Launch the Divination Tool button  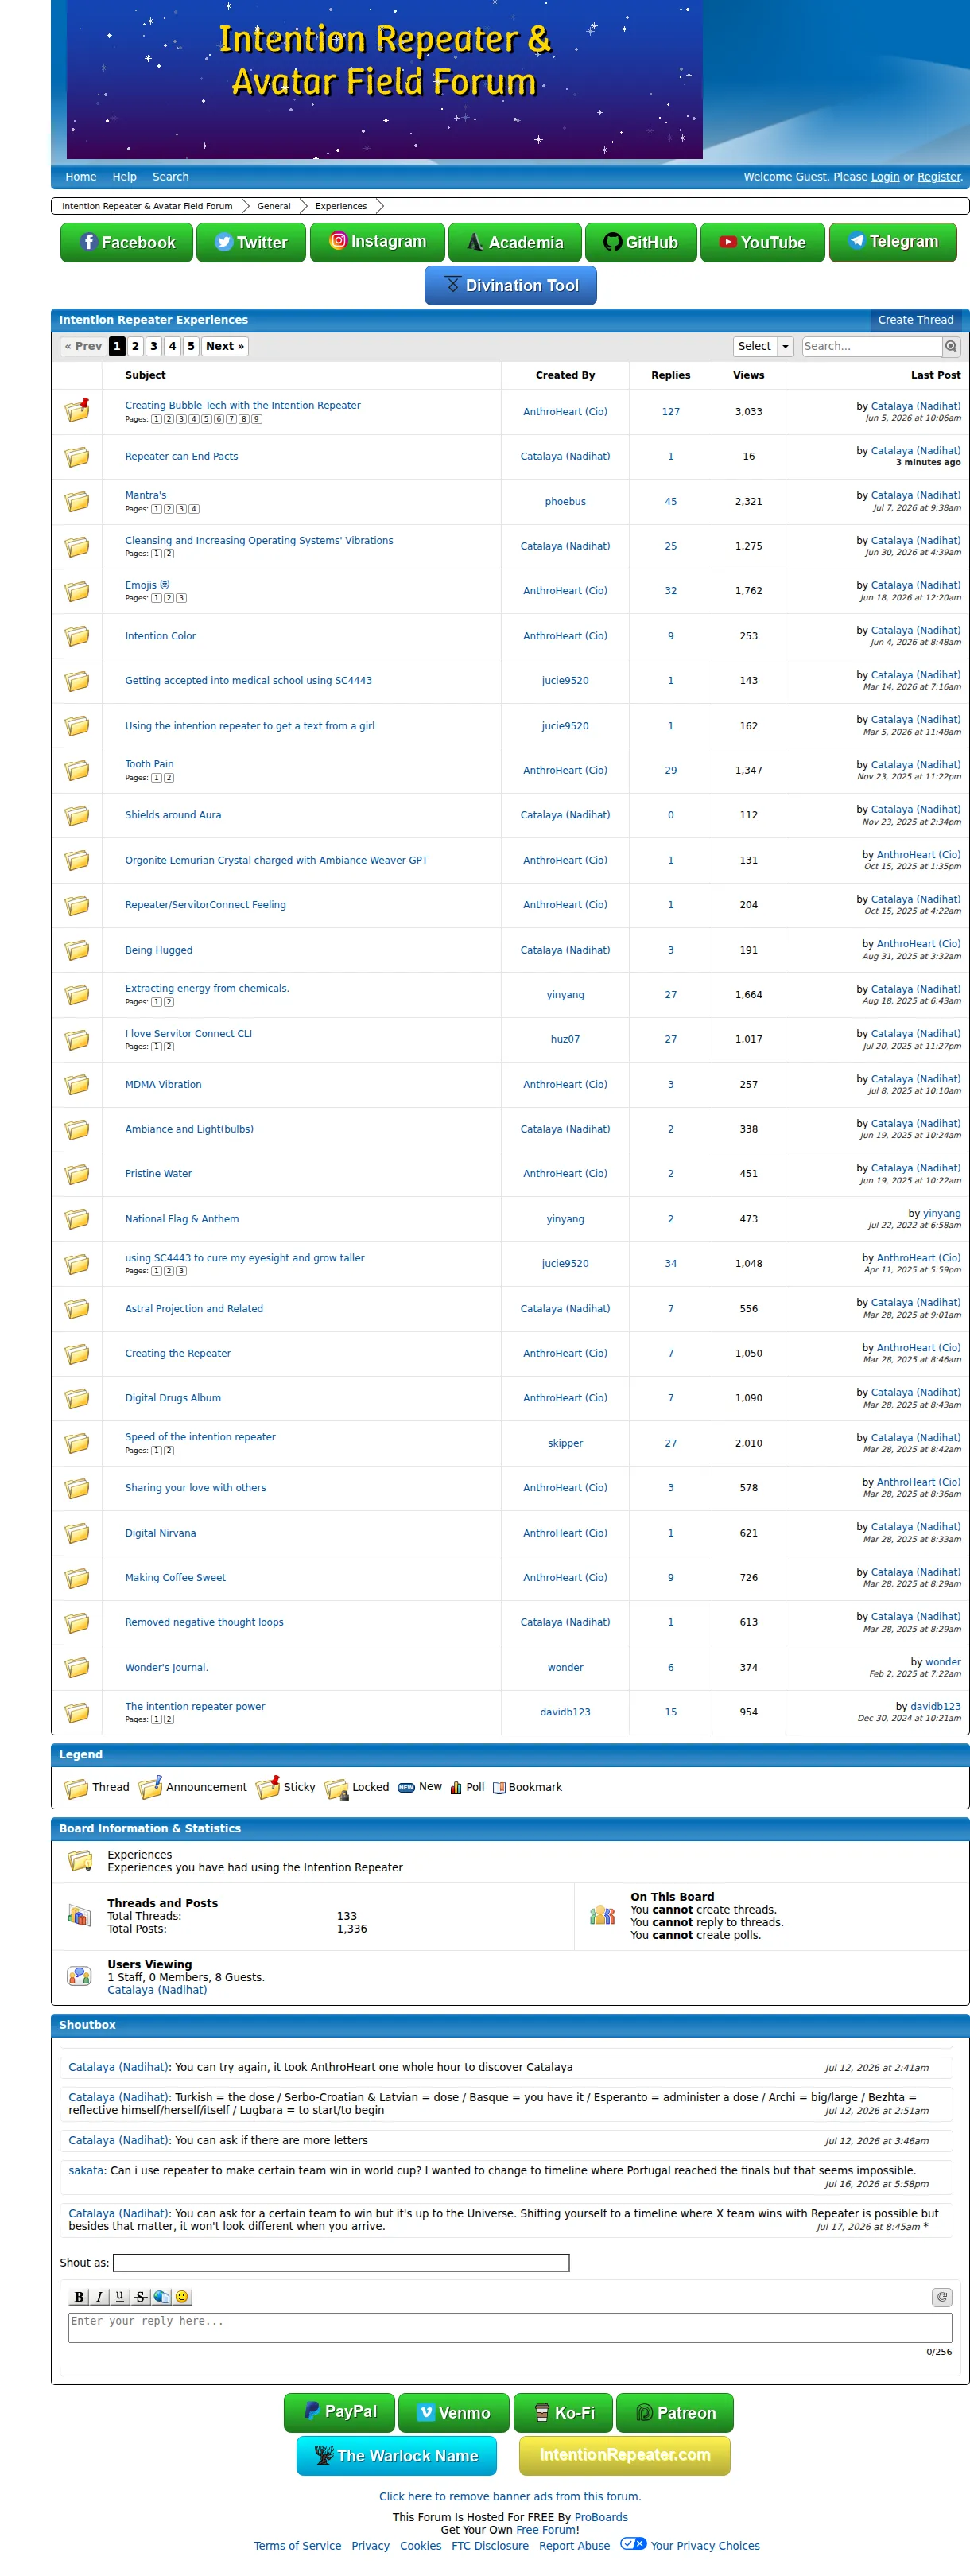pos(510,285)
